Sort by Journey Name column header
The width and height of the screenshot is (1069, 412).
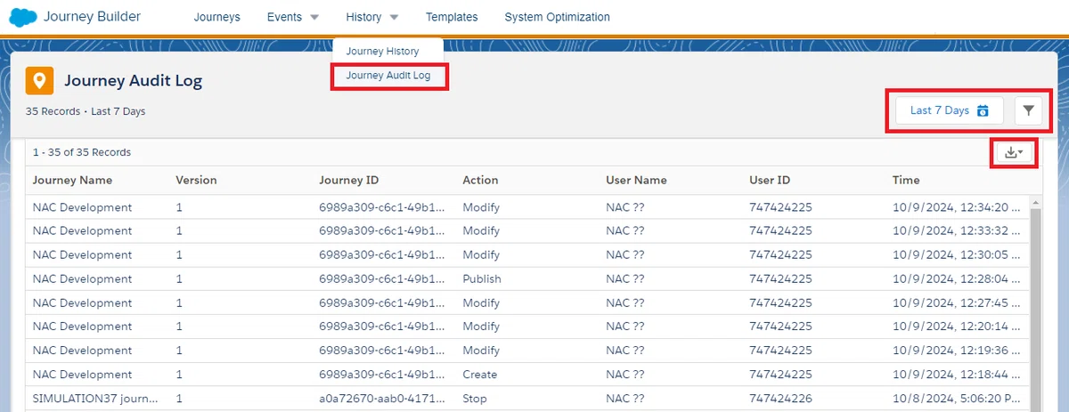click(x=73, y=180)
